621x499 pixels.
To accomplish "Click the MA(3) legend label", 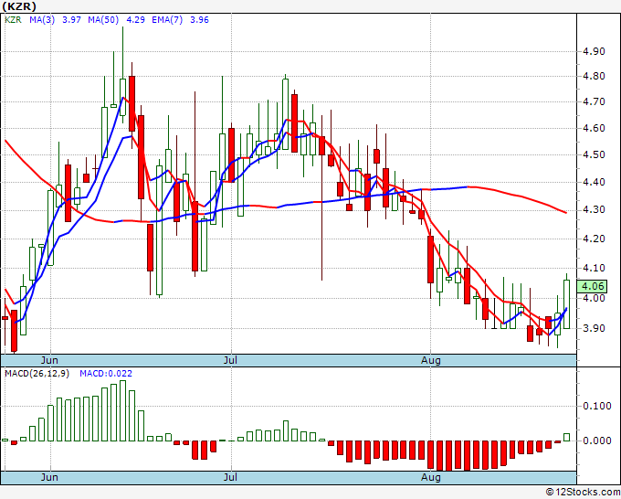I will pos(42,20).
